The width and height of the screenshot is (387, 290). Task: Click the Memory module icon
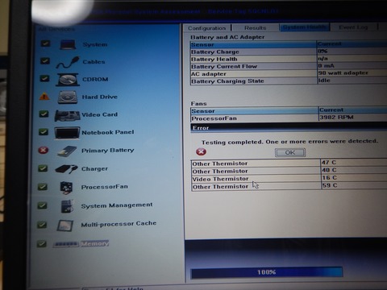[x=66, y=244]
